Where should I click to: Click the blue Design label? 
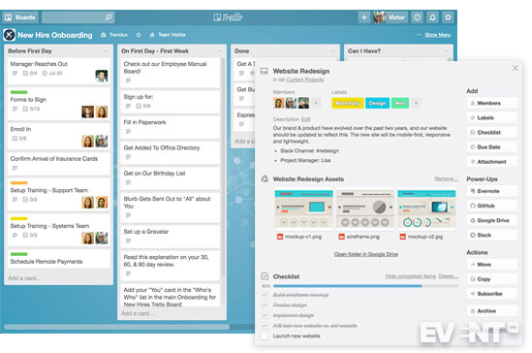(x=377, y=103)
